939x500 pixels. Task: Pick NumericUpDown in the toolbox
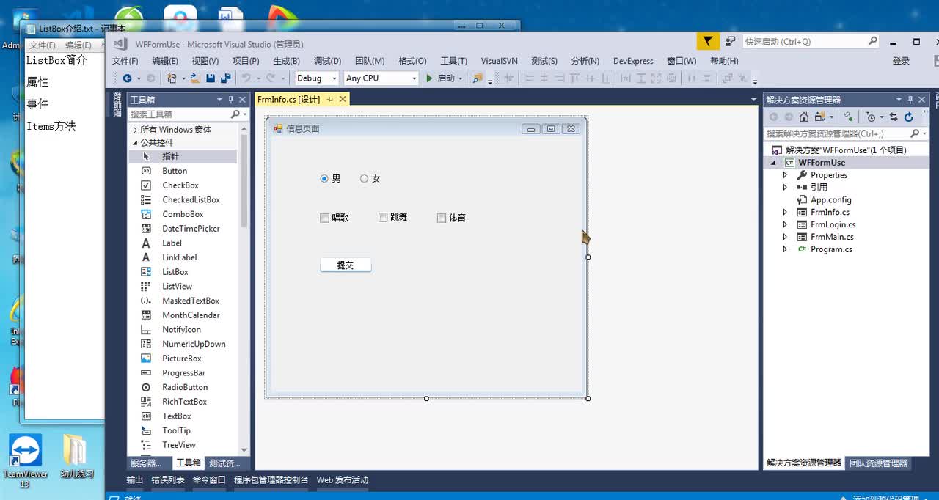(x=194, y=344)
